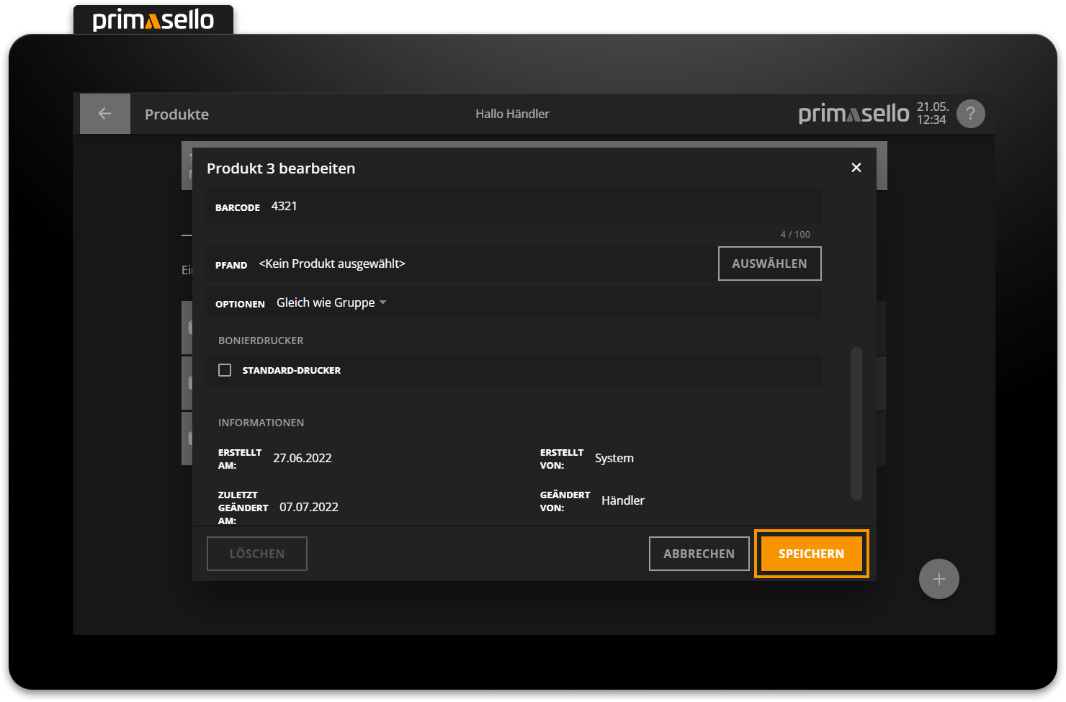Click the Pfand field with no product
1066x702 pixels.
click(x=461, y=264)
